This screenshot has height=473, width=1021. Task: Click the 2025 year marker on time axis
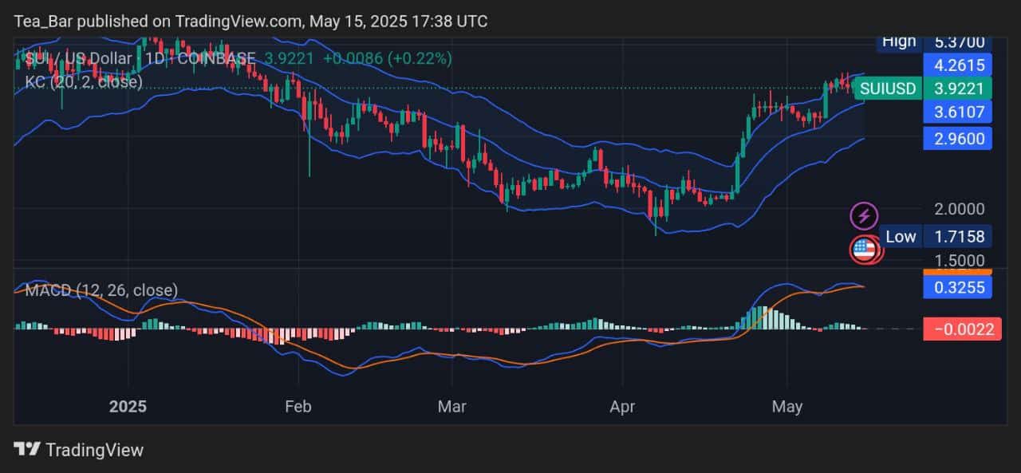[128, 407]
